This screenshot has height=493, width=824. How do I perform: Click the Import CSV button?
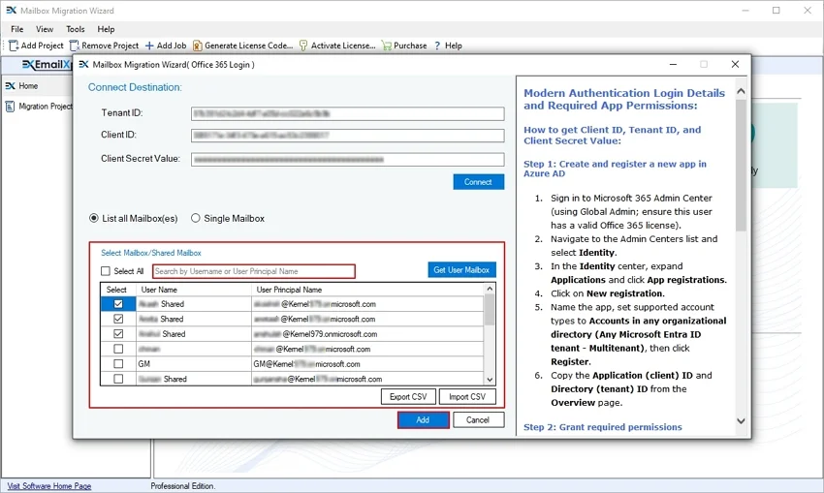tap(467, 397)
